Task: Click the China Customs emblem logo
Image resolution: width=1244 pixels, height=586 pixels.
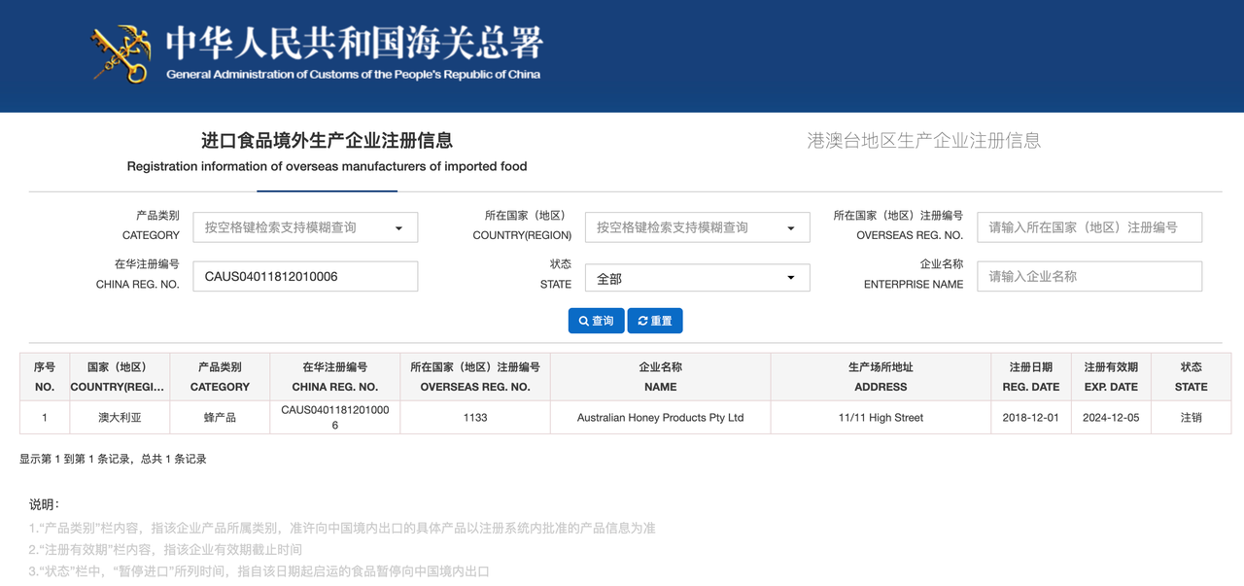Action: 121,52
